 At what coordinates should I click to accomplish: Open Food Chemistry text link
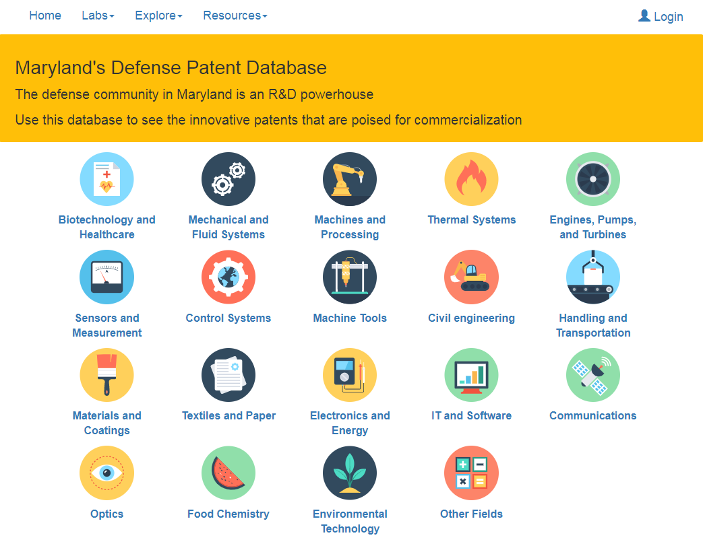click(x=228, y=514)
